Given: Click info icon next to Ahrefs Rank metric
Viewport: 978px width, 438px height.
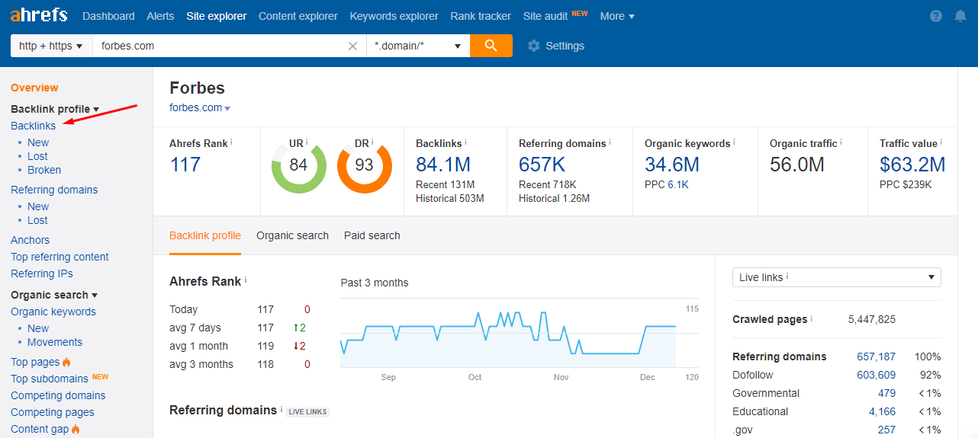Looking at the screenshot, I should point(231,142).
